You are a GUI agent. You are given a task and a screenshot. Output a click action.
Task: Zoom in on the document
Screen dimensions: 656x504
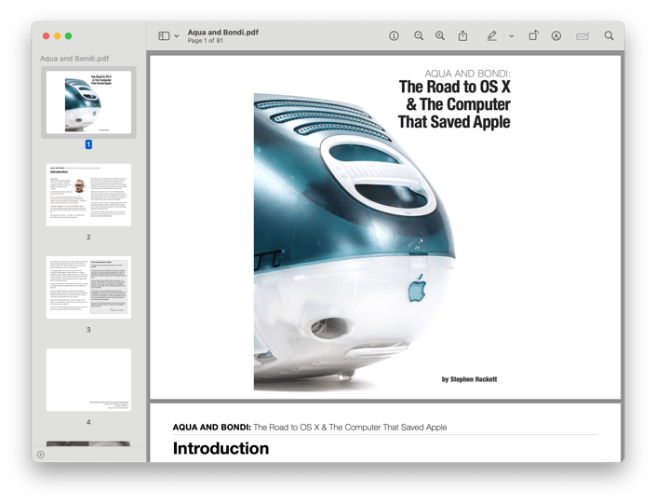[x=440, y=36]
